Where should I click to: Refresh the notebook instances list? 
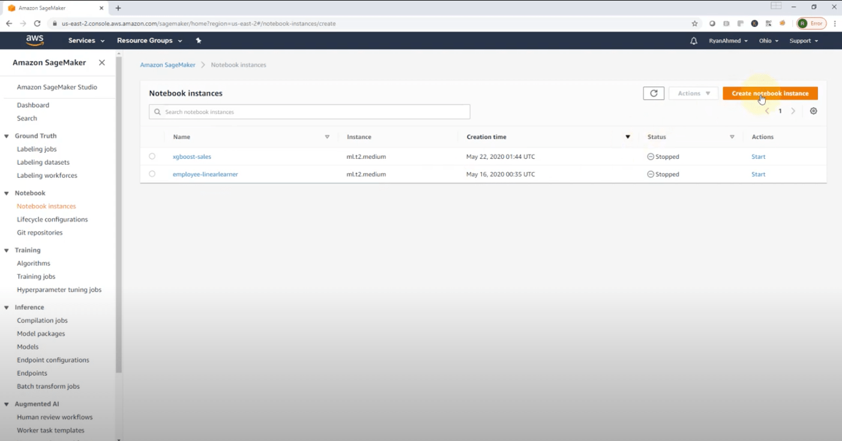[x=654, y=93]
